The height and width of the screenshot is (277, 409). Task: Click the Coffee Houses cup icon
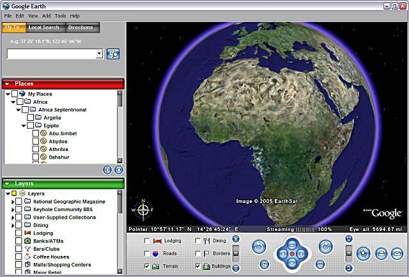[27, 257]
